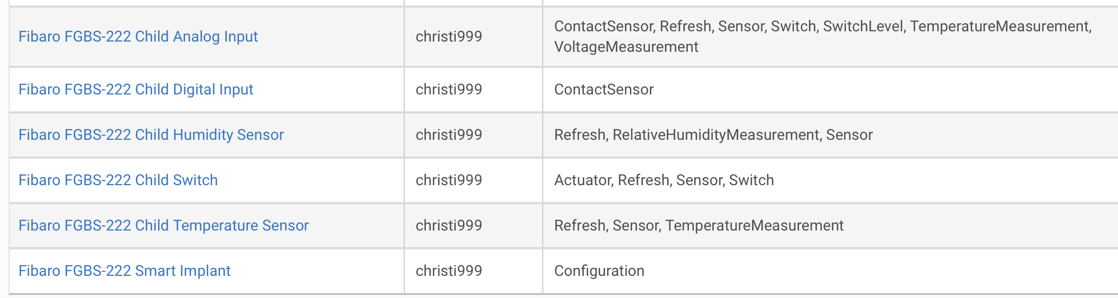Open Fibaro FGBS-222 Child Humidity Sensor link
The height and width of the screenshot is (298, 1118).
coord(151,135)
